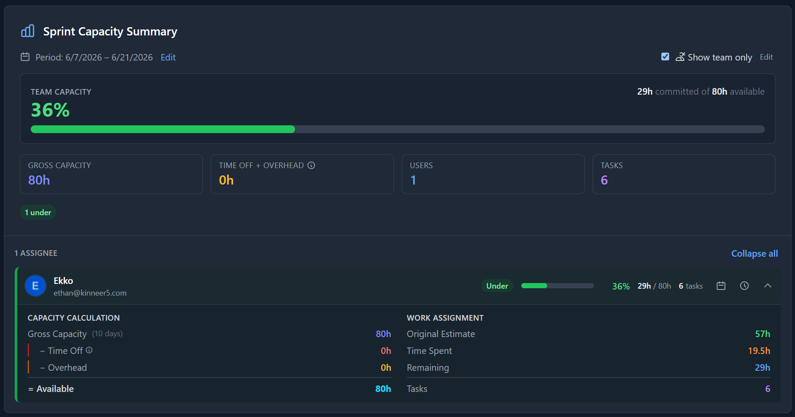
Task: Click Ekko's small utilization progress bar
Action: [x=557, y=286]
